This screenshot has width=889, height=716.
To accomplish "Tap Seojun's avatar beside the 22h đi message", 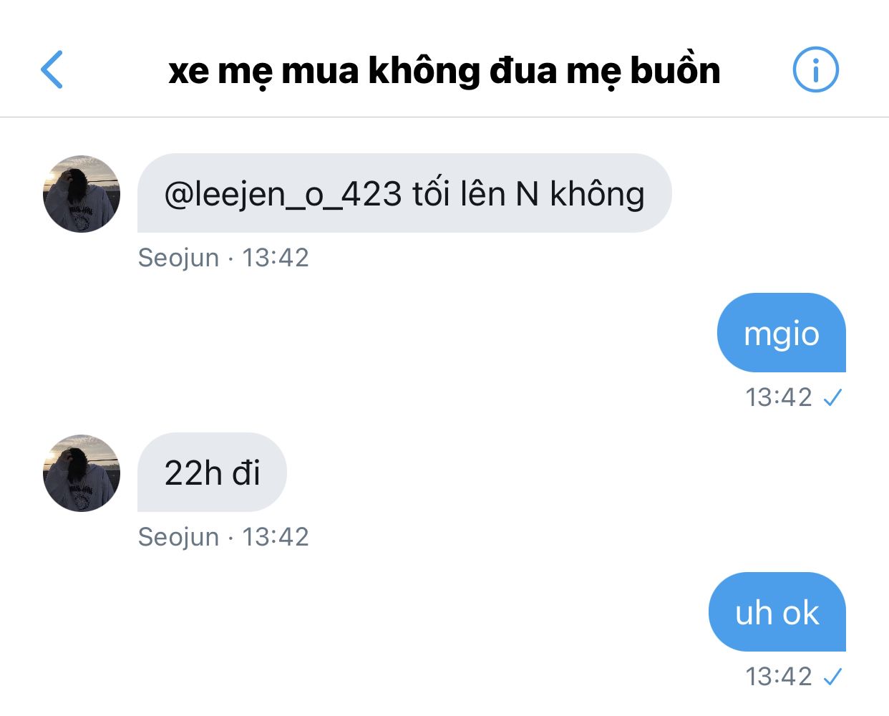I will coord(82,473).
